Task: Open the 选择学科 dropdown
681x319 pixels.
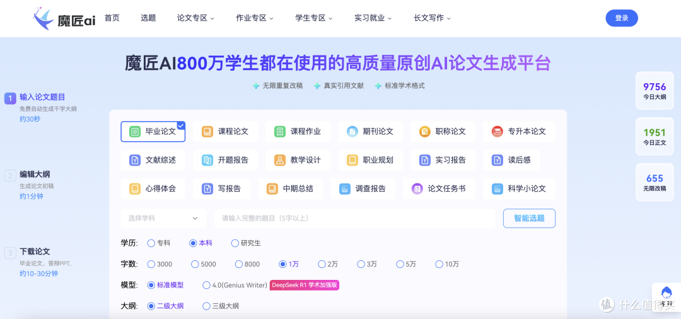Action: tap(163, 218)
